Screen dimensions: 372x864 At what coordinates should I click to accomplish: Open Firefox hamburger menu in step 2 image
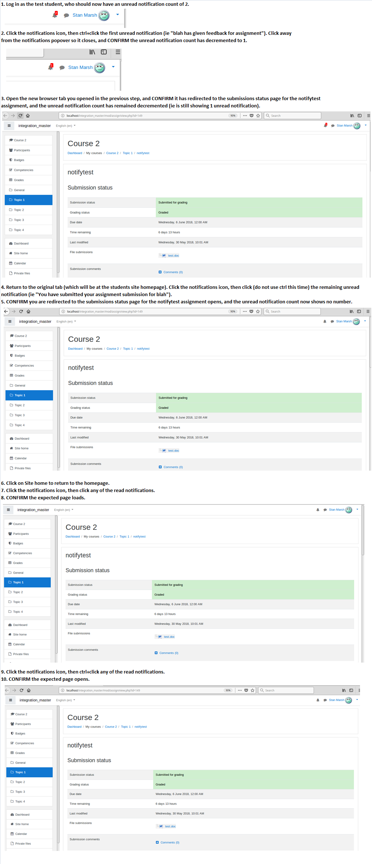(118, 52)
